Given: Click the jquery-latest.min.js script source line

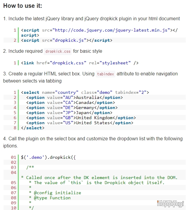Looking at the screenshot, I should pos(99,33).
